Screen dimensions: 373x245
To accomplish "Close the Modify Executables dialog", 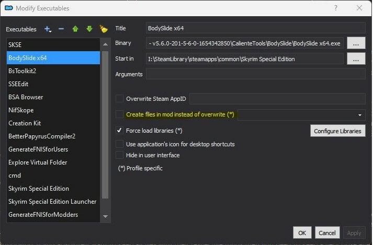I will [x=359, y=8].
